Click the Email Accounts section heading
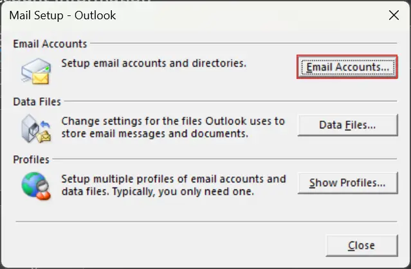The width and height of the screenshot is (411, 269). click(50, 44)
